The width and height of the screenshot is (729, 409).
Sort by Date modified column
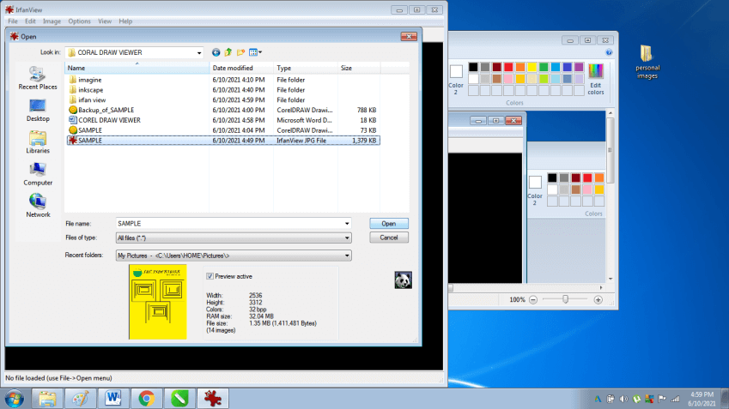241,68
